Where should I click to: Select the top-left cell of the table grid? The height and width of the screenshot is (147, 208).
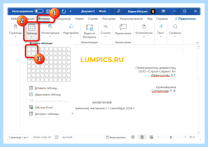[x=29, y=49]
